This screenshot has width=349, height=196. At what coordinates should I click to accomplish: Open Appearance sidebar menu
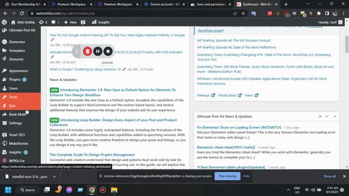click(x=20, y=71)
